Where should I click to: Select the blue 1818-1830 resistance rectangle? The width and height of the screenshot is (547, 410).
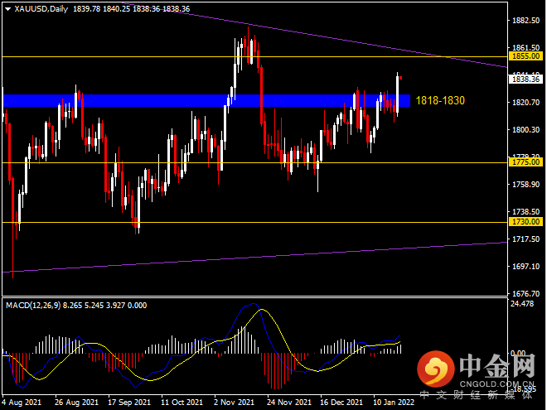206,101
